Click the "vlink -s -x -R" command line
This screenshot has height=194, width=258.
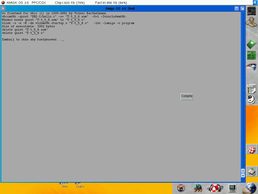pos(68,23)
